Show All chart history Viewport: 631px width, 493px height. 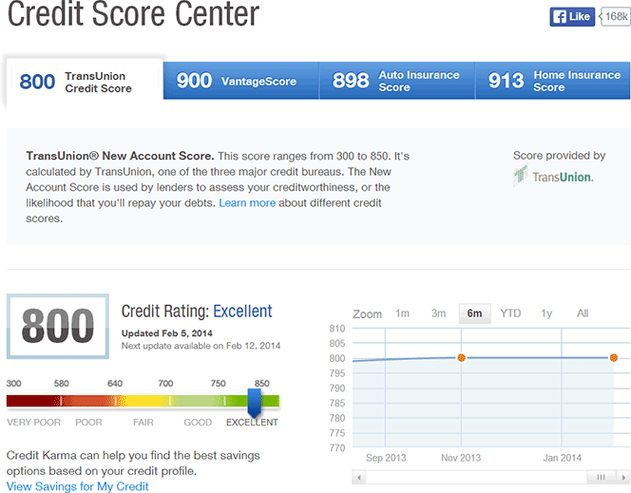[583, 313]
